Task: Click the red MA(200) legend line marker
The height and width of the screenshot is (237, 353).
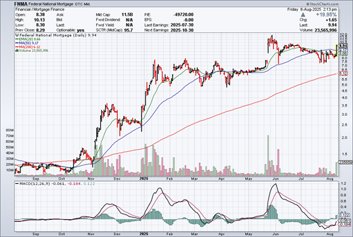Action: point(17,47)
